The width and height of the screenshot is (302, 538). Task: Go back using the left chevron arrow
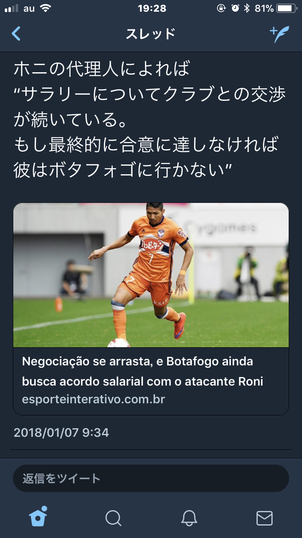tap(16, 34)
